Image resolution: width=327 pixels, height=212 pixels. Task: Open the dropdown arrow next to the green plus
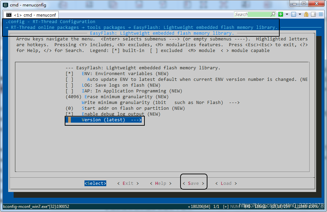pyautogui.click(x=286, y=14)
